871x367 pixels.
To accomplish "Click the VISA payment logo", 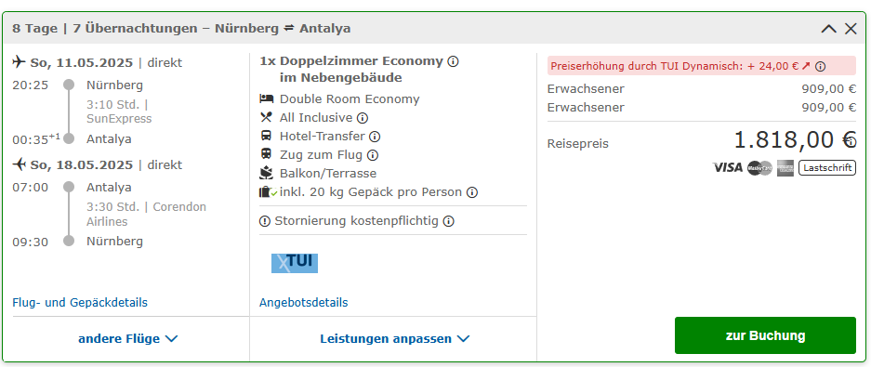I will click(727, 167).
